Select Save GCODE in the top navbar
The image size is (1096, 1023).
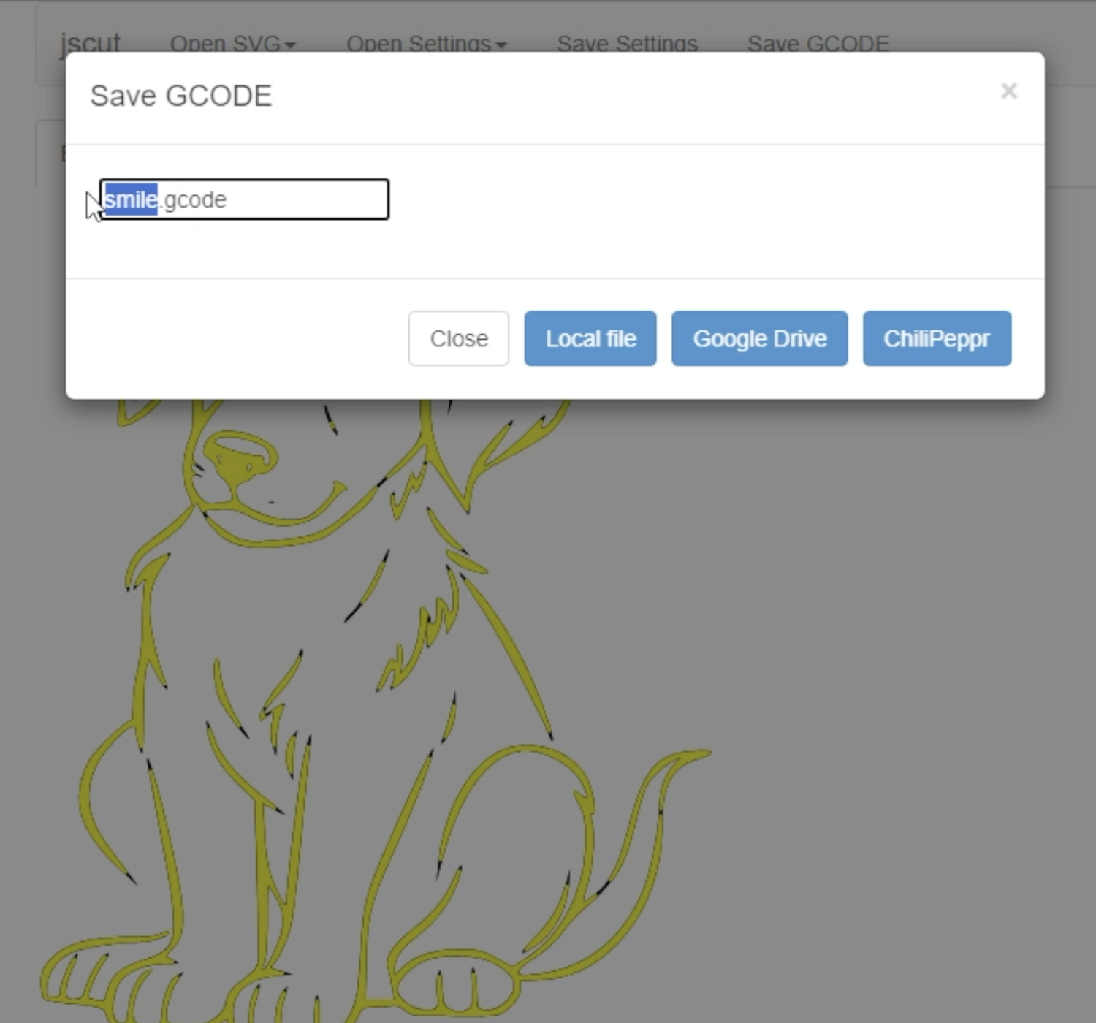pyautogui.click(x=818, y=44)
